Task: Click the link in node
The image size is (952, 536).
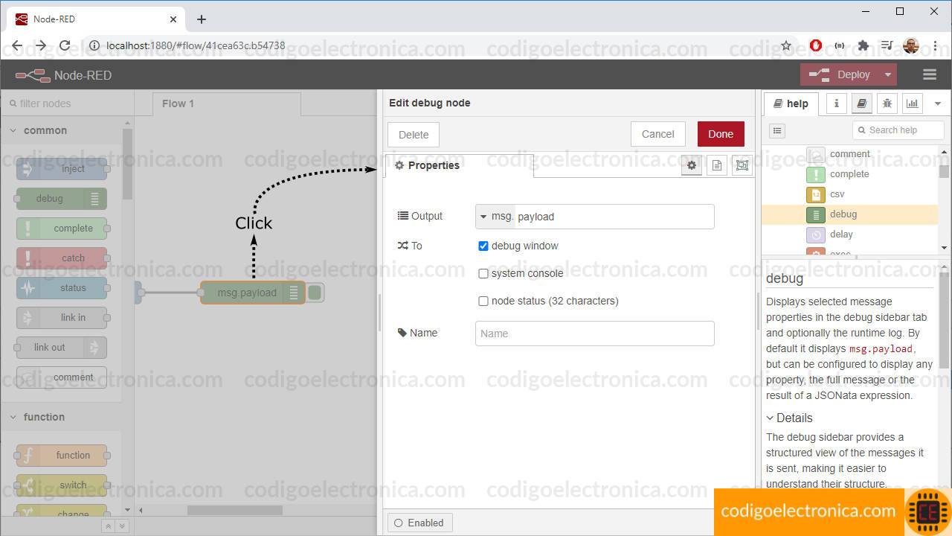Action: [x=62, y=318]
